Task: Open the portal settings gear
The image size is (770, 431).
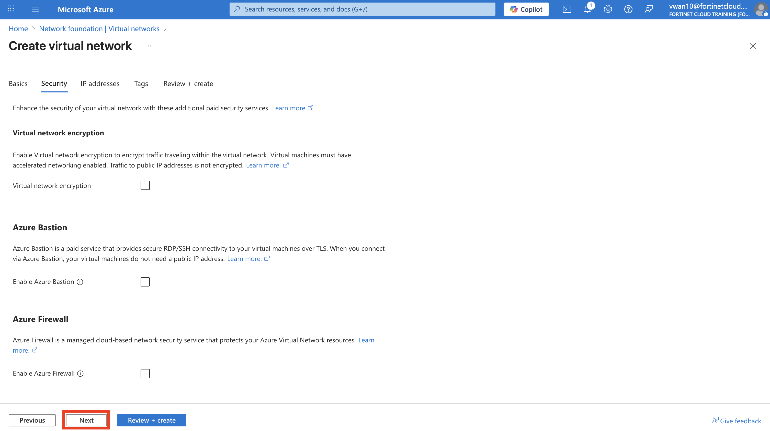Action: (608, 9)
